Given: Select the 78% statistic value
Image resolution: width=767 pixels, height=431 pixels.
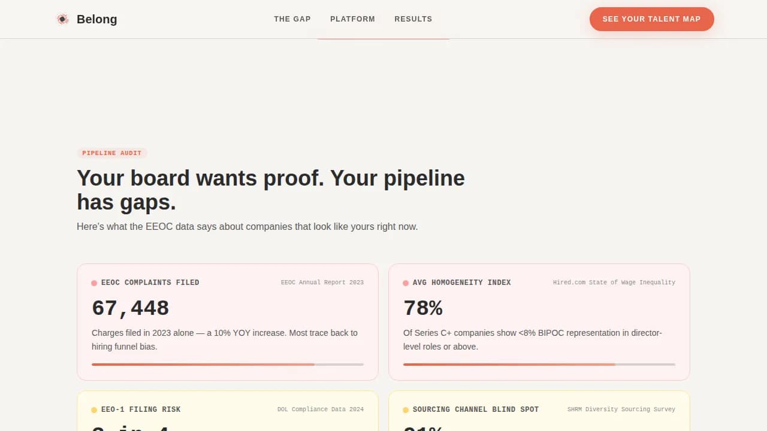Looking at the screenshot, I should pyautogui.click(x=424, y=307).
